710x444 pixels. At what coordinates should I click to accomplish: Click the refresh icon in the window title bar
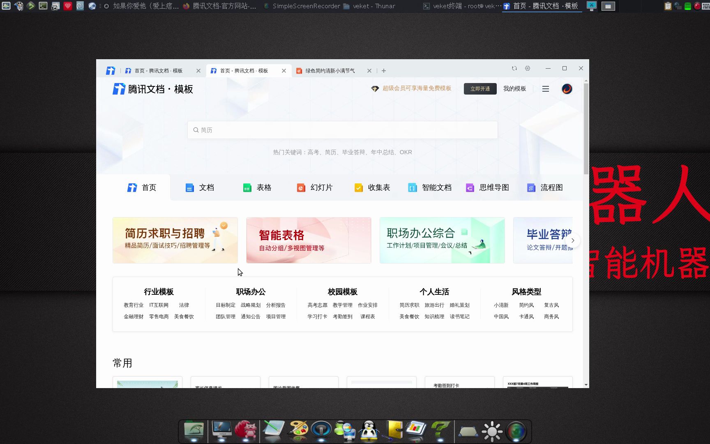[x=514, y=68]
